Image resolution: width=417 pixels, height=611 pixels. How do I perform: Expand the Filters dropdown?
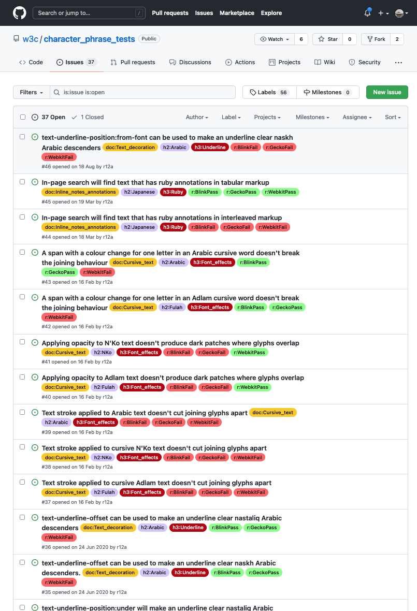32,92
